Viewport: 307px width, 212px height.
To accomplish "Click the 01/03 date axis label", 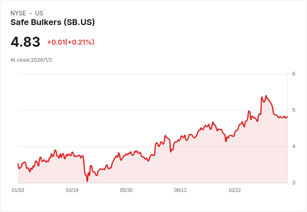I will pyautogui.click(x=18, y=190).
